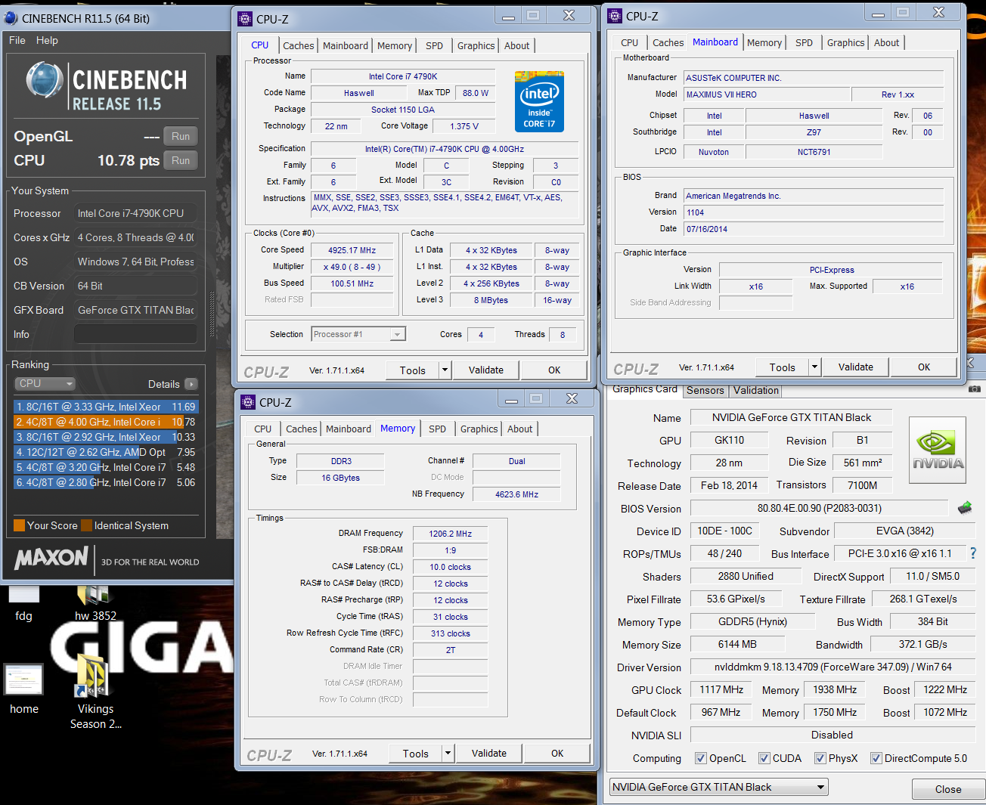The height and width of the screenshot is (805, 986).
Task: Open Tools dropdown arrow in Memory window
Action: point(448,753)
